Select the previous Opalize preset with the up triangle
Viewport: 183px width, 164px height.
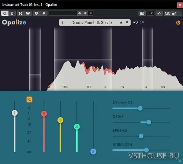tap(121, 22)
